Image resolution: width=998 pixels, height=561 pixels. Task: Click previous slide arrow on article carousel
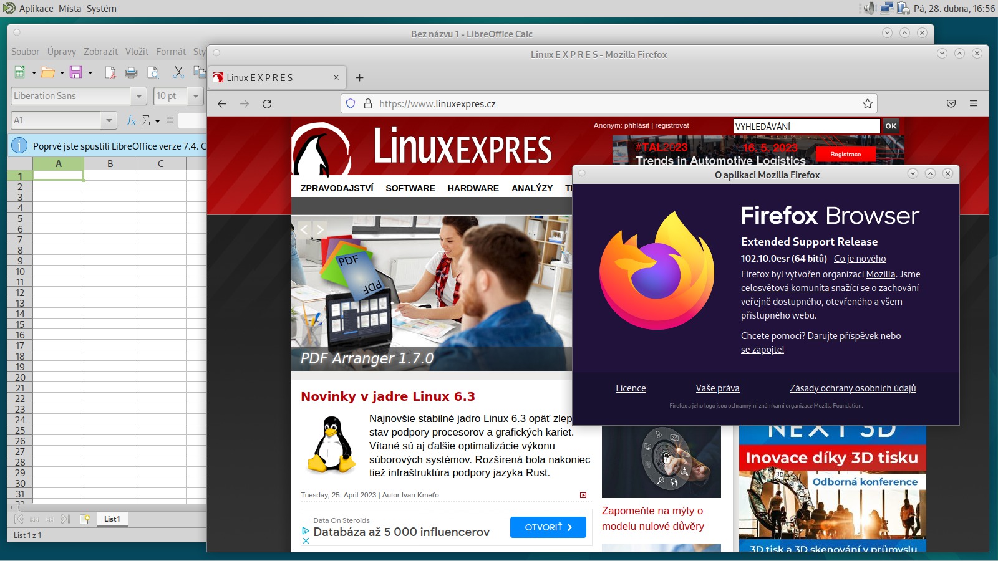(x=304, y=229)
